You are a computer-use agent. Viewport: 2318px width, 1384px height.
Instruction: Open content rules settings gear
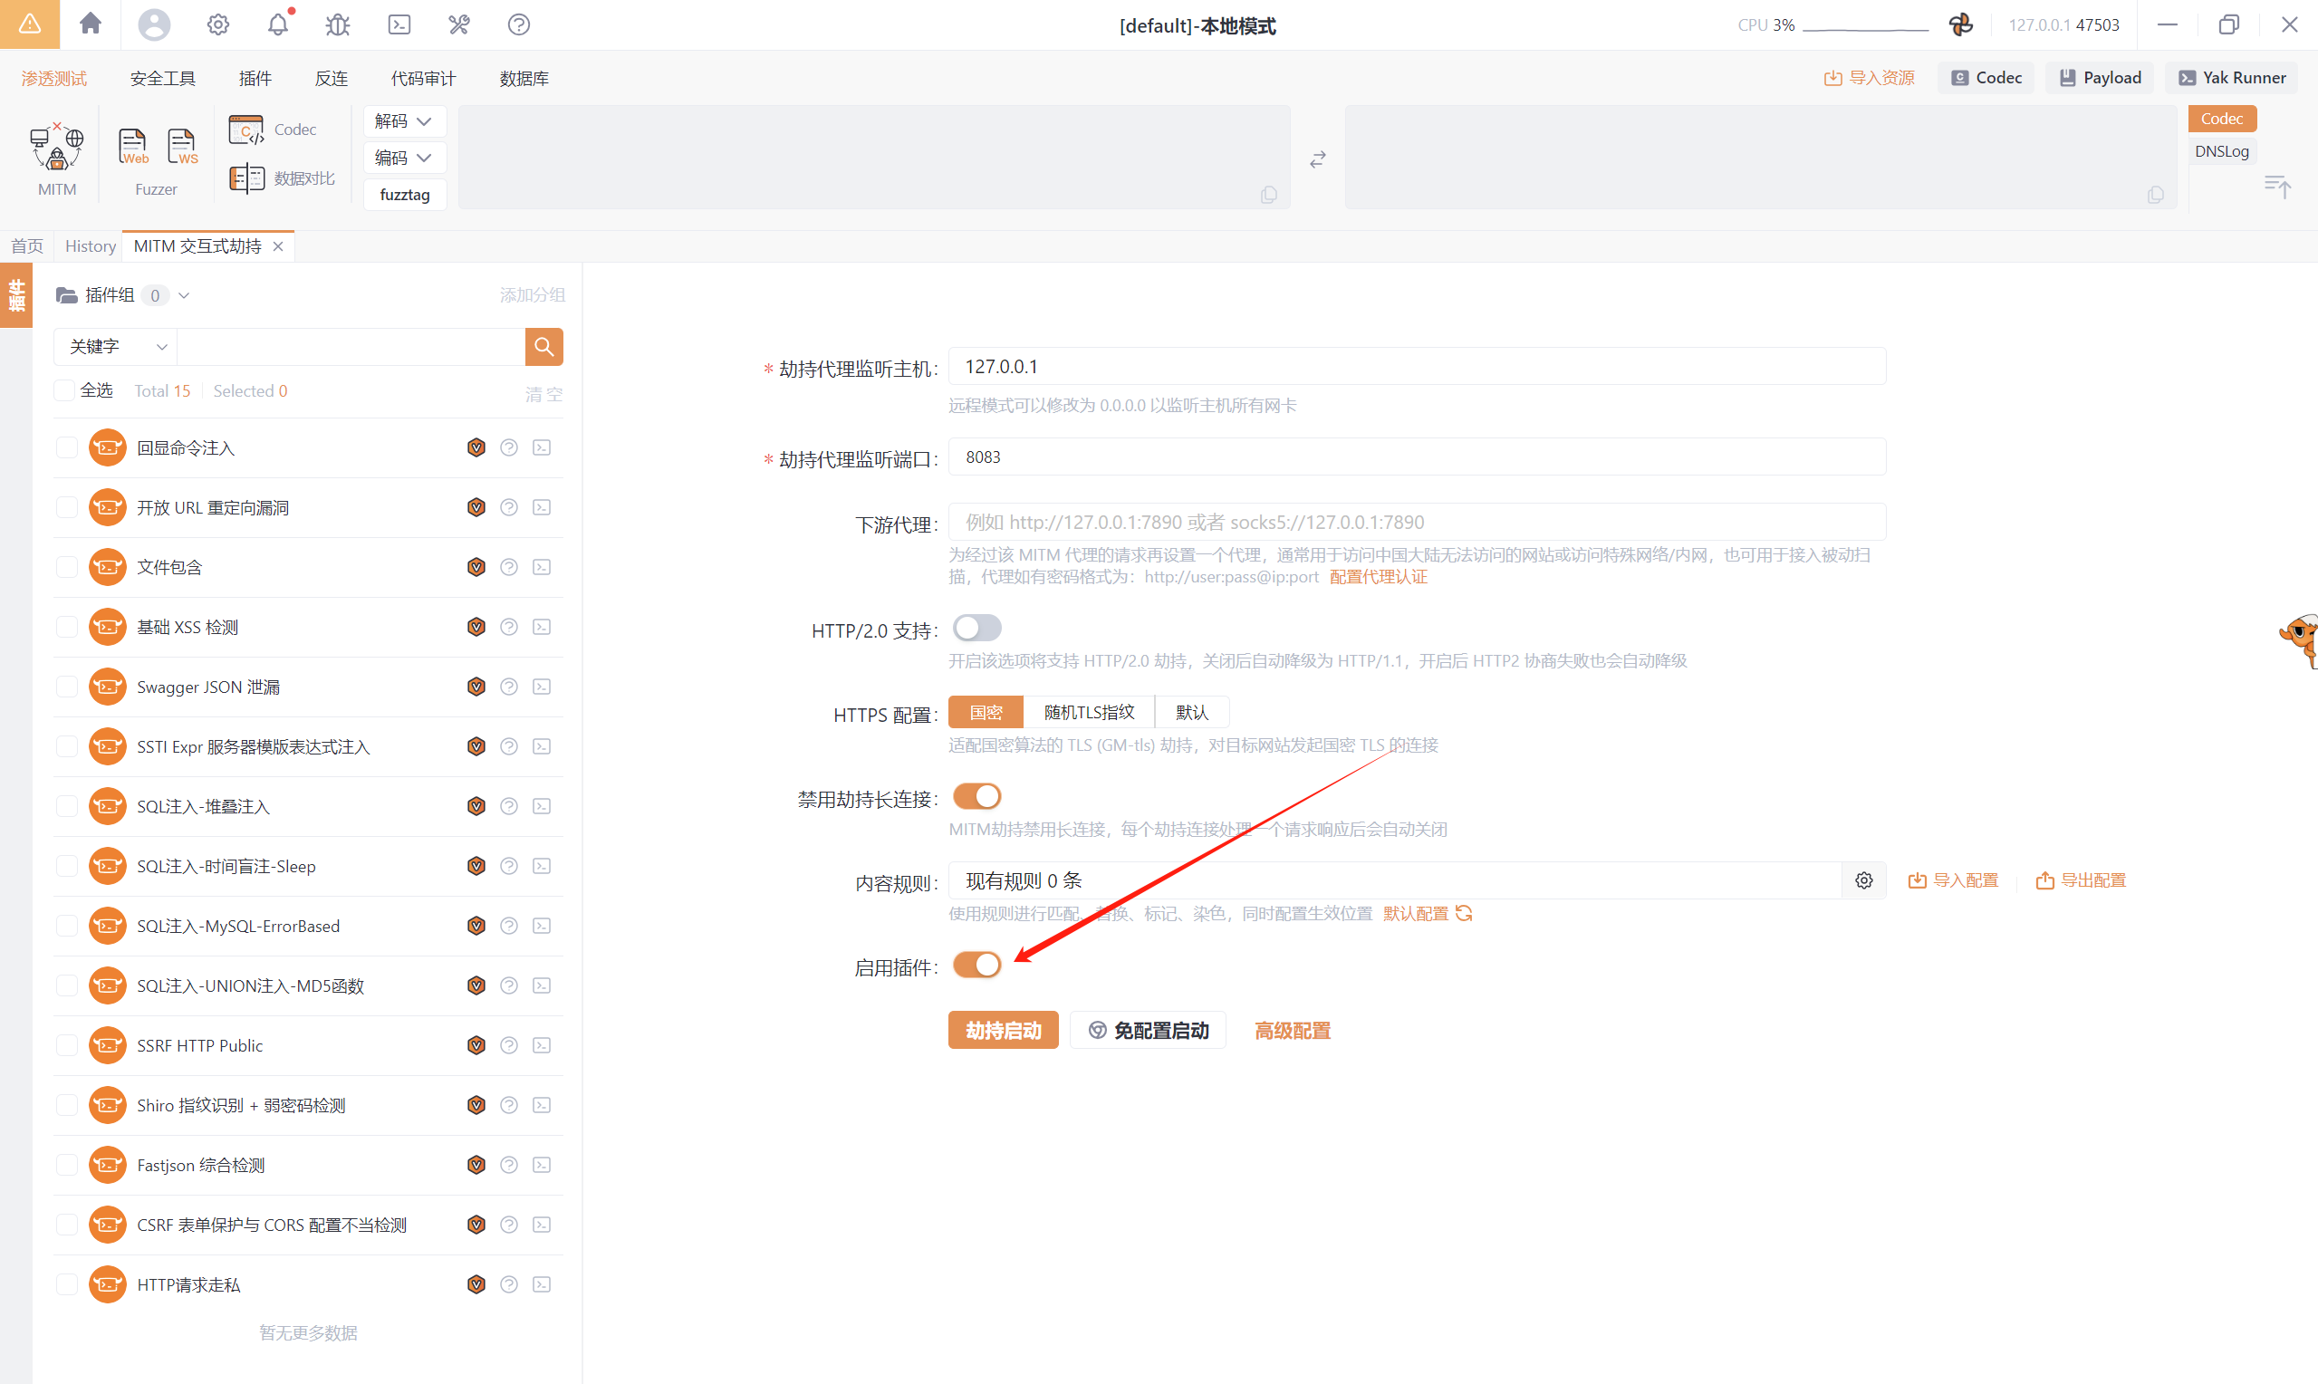(1863, 880)
